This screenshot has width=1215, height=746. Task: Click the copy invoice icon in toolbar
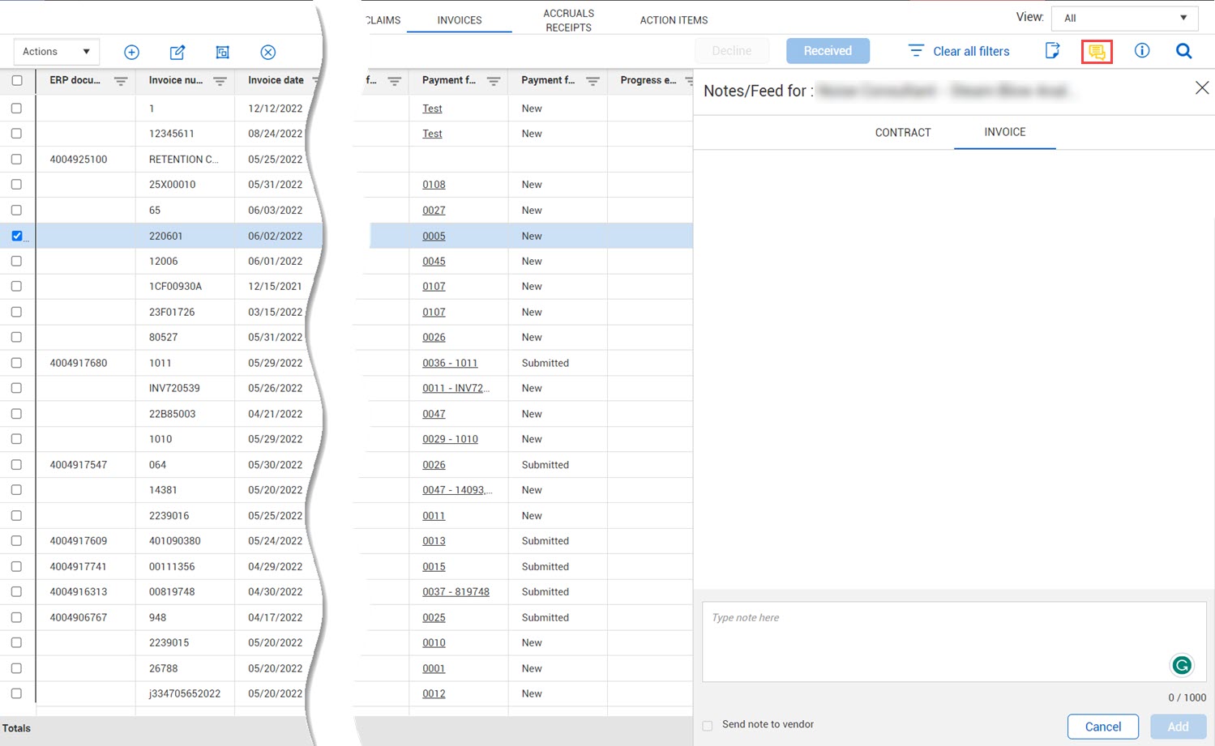coord(223,53)
